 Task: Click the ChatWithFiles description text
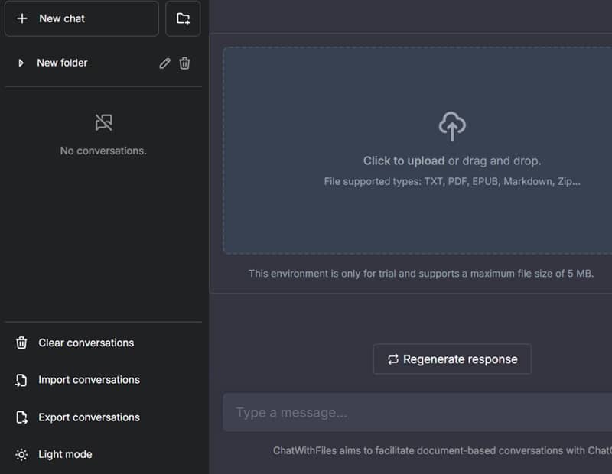click(x=442, y=450)
